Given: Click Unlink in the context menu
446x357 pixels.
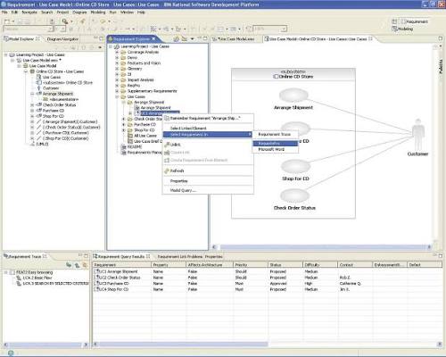Looking at the screenshot, I should [x=208, y=145].
